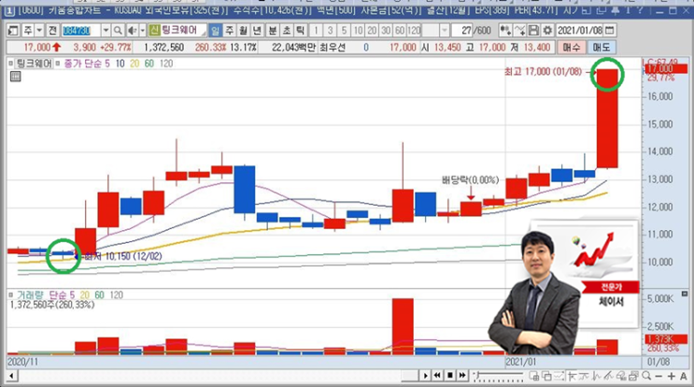Toggle the 팅크웨어 legend checkbox
694x387 pixels.
pyautogui.click(x=10, y=64)
